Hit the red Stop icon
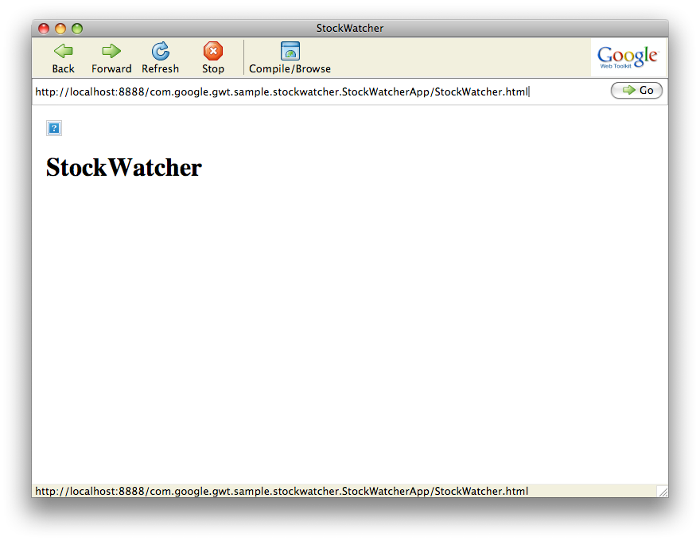 point(213,52)
